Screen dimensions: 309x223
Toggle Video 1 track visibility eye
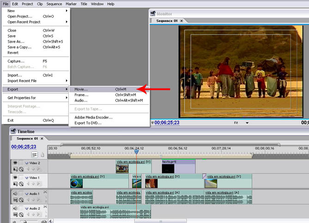15,177
